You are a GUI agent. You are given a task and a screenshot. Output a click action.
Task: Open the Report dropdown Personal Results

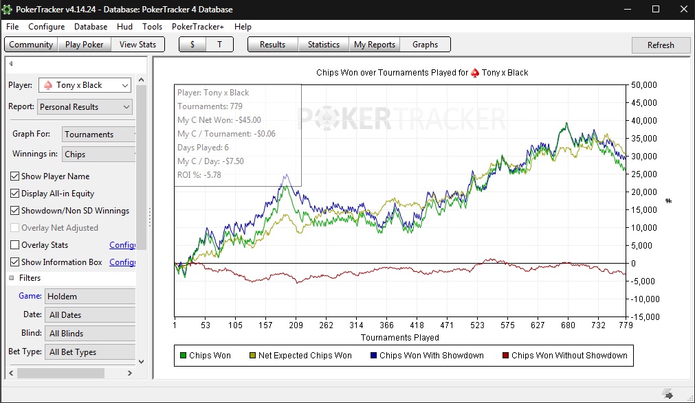pyautogui.click(x=85, y=106)
